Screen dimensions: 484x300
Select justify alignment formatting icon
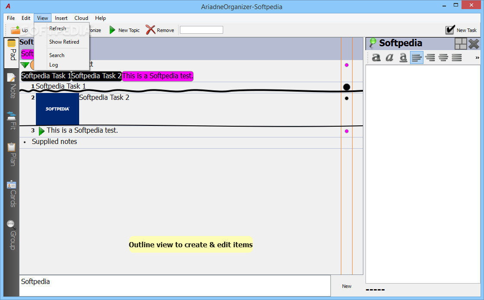tap(457, 57)
